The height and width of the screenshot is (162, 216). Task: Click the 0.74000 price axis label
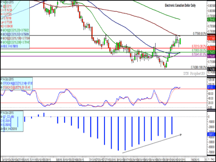coord(212,72)
